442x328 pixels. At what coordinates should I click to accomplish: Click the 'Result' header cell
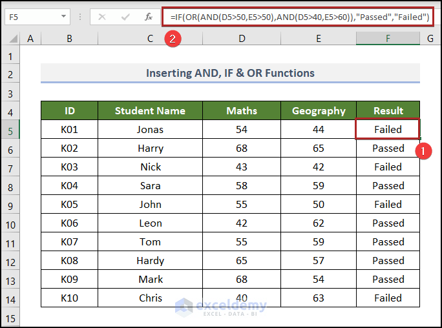[x=388, y=110]
